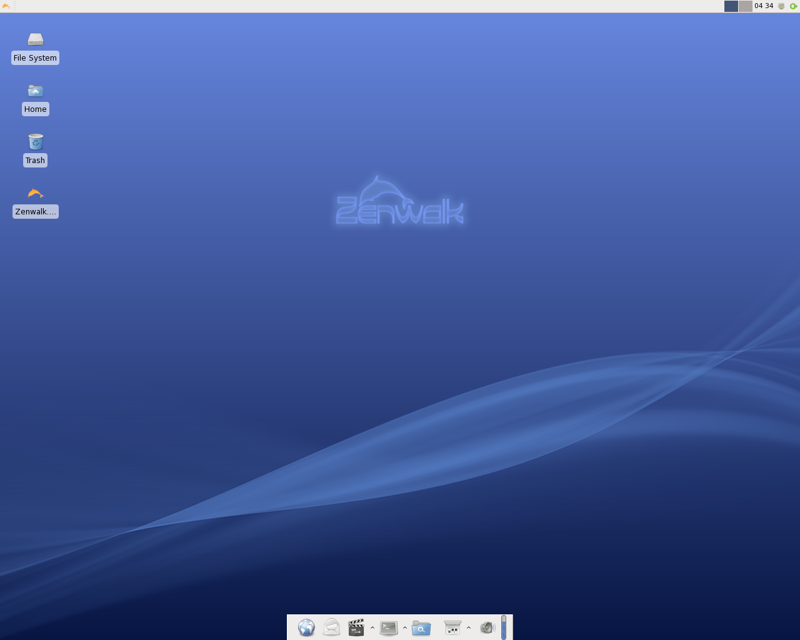Open the mail client envelope icon

tap(331, 627)
